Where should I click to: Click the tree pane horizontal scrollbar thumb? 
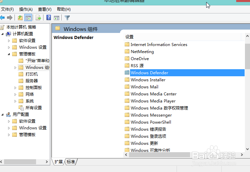click(20, 162)
